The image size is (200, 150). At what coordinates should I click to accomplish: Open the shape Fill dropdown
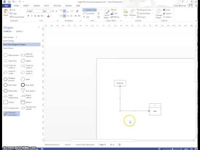[x=114, y=10]
